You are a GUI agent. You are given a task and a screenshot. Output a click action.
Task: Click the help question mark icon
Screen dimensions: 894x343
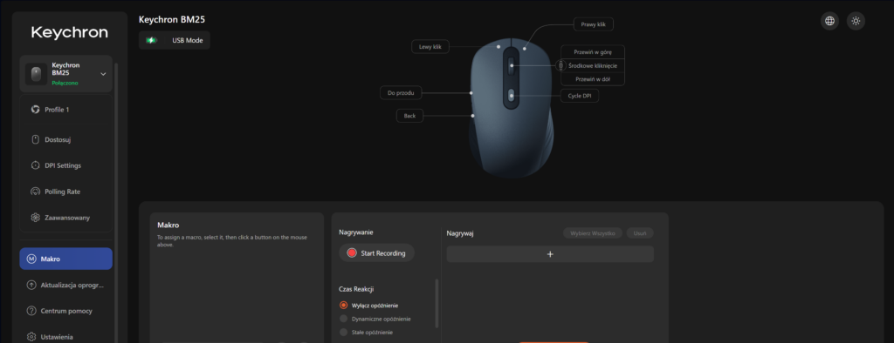click(x=31, y=311)
